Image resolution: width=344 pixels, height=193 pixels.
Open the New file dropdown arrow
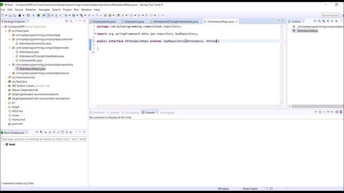6,16
